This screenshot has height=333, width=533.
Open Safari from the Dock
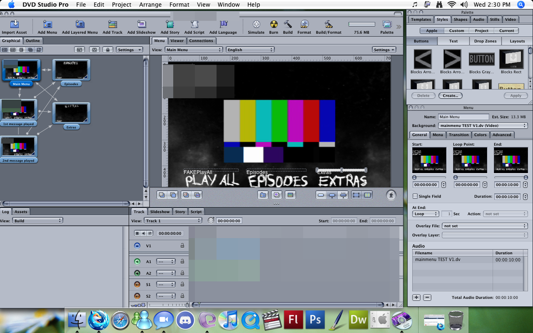[121, 320]
